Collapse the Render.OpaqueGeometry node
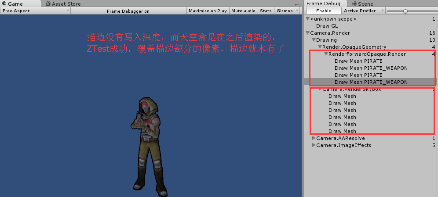Image resolution: width=438 pixels, height=197 pixels. pos(320,47)
